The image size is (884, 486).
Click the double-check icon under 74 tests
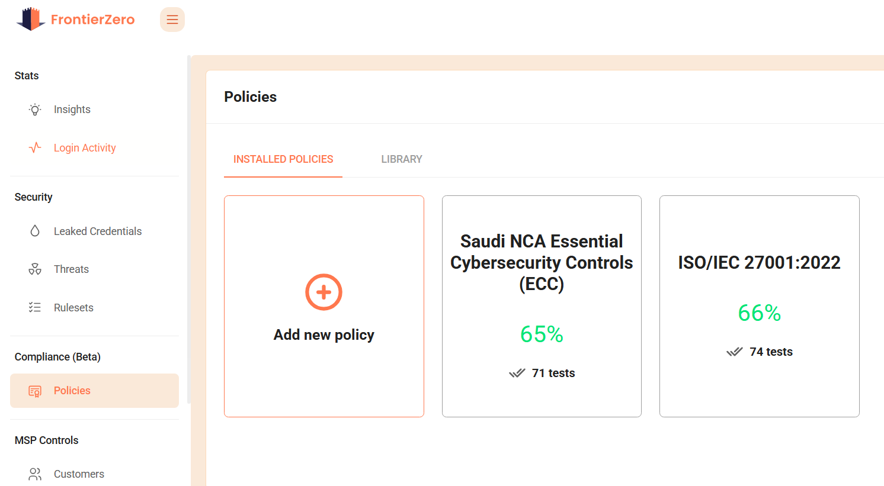point(735,351)
